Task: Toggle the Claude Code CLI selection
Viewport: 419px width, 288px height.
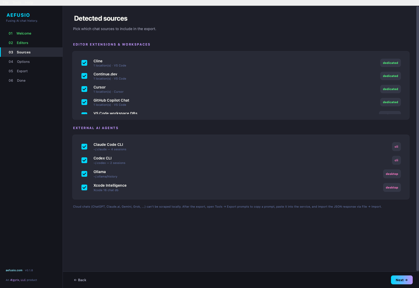Action: (84, 147)
